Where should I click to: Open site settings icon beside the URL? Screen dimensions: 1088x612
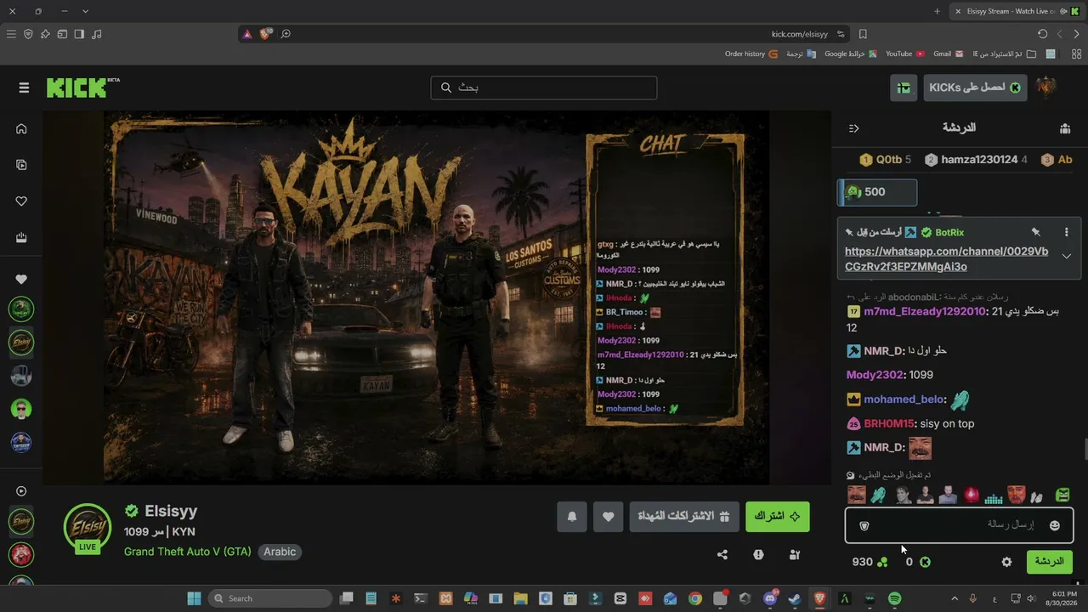(841, 34)
